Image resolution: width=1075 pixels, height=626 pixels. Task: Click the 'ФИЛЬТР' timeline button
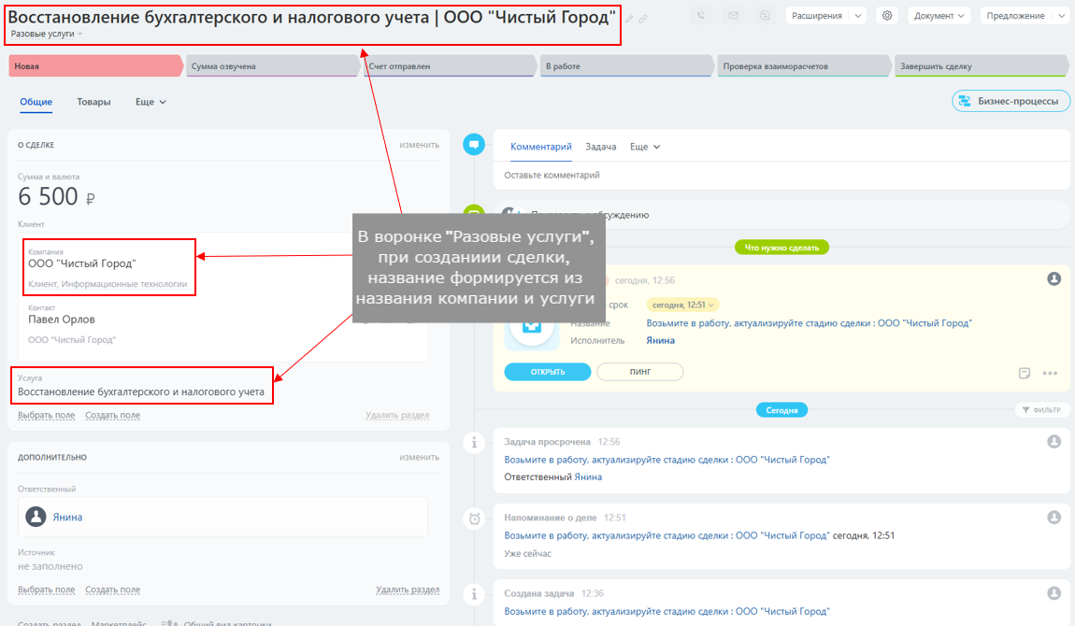point(1041,409)
